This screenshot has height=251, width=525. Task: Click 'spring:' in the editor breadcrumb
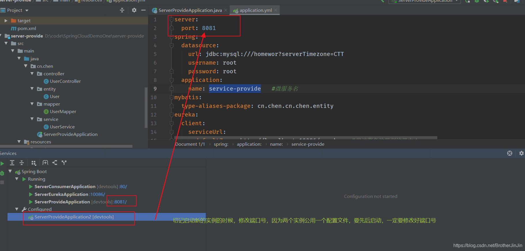point(221,144)
